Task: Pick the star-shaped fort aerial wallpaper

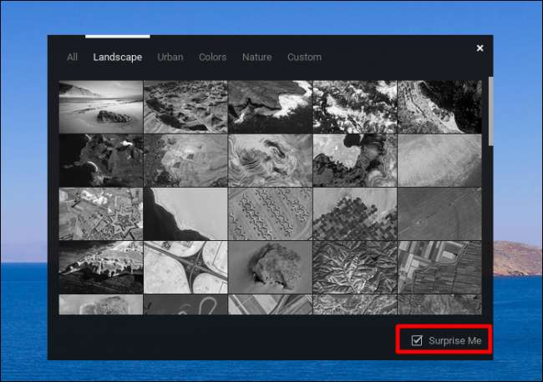Action: click(100, 214)
